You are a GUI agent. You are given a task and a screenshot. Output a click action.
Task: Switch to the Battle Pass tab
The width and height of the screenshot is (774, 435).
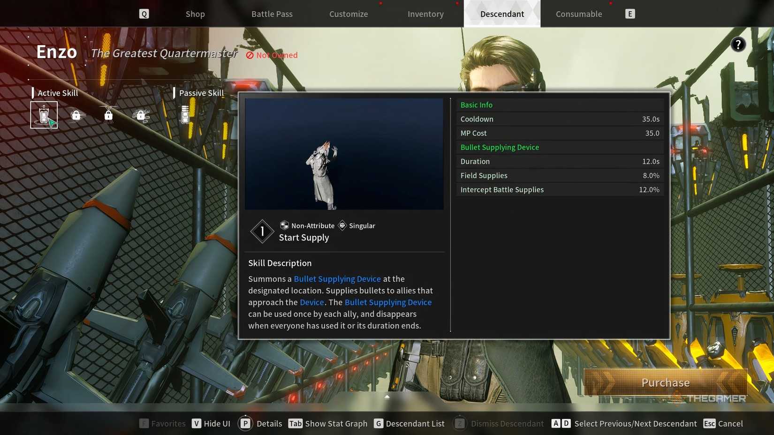272,14
